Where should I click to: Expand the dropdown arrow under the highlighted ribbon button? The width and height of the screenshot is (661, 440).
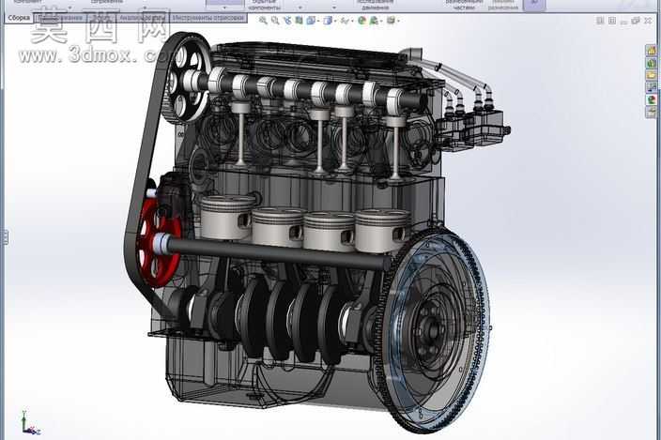(224, 8)
